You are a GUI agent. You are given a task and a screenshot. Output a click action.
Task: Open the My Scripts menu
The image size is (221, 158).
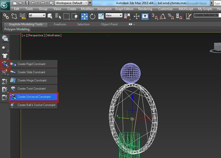pyautogui.click(x=205, y=9)
